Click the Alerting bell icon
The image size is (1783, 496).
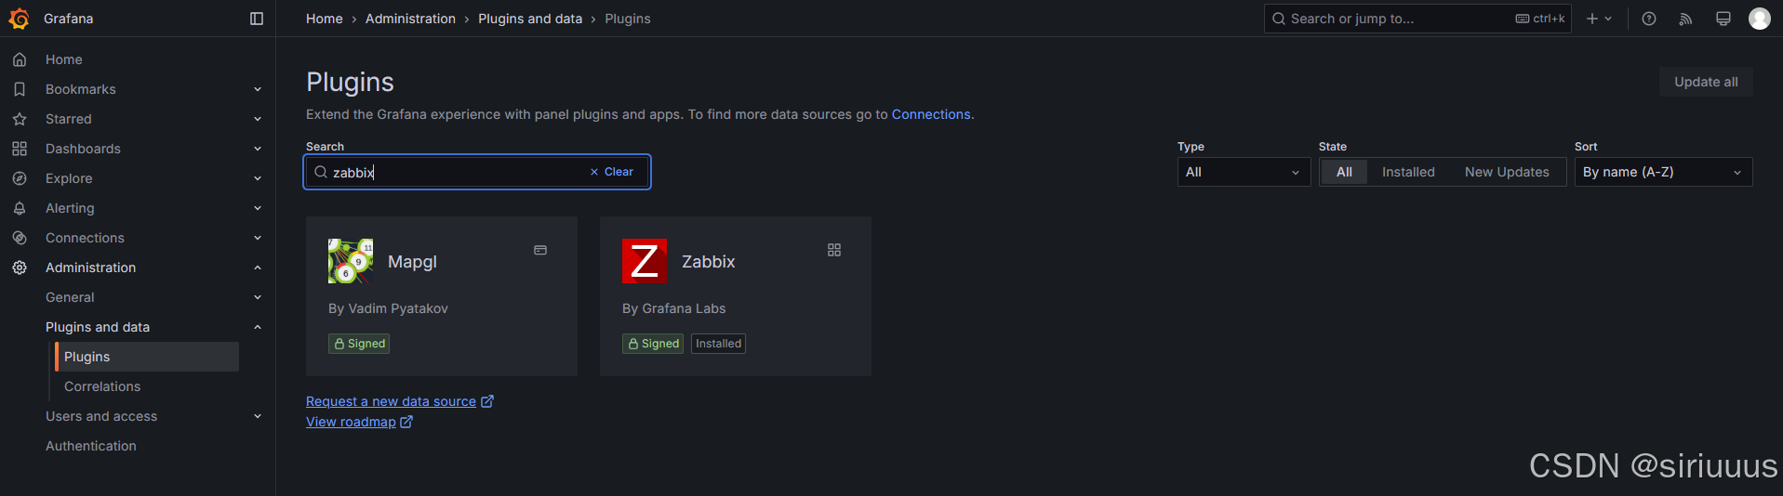click(20, 208)
